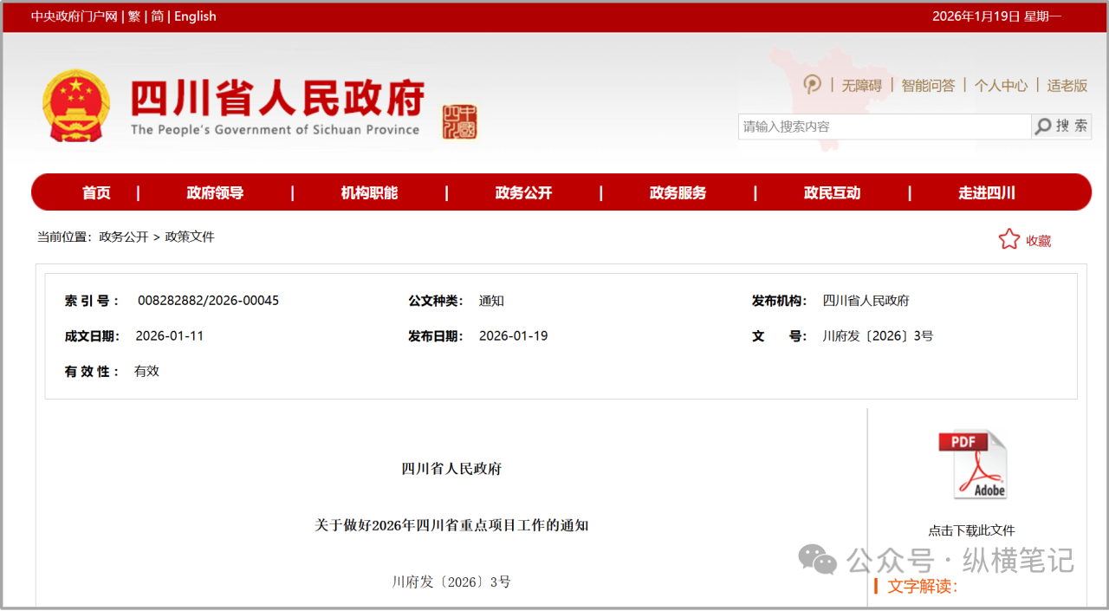Go to 政务公开 in navigation bar
Viewport: 1109px width, 611px height.
[523, 192]
